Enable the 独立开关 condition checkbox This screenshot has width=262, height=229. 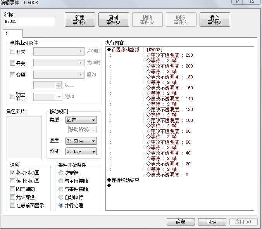point(12,96)
